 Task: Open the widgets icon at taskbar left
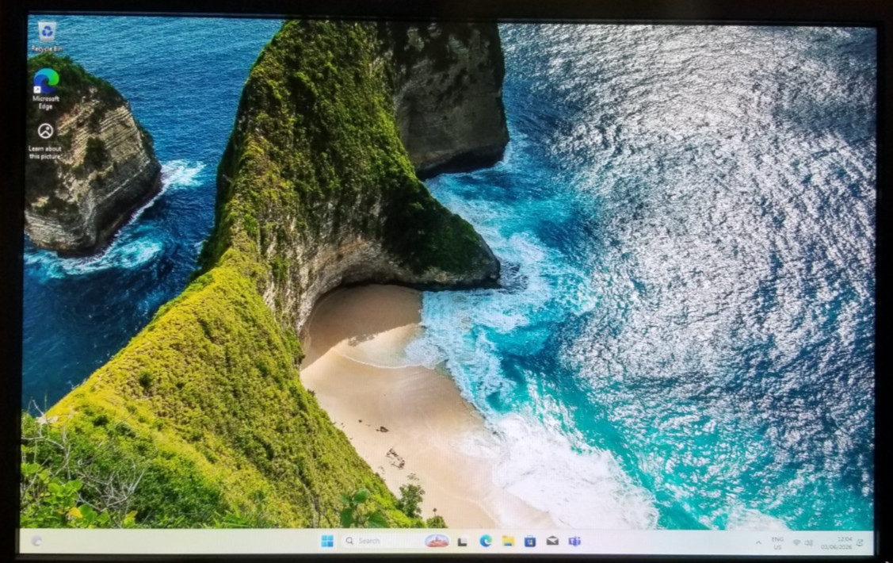tap(36, 541)
